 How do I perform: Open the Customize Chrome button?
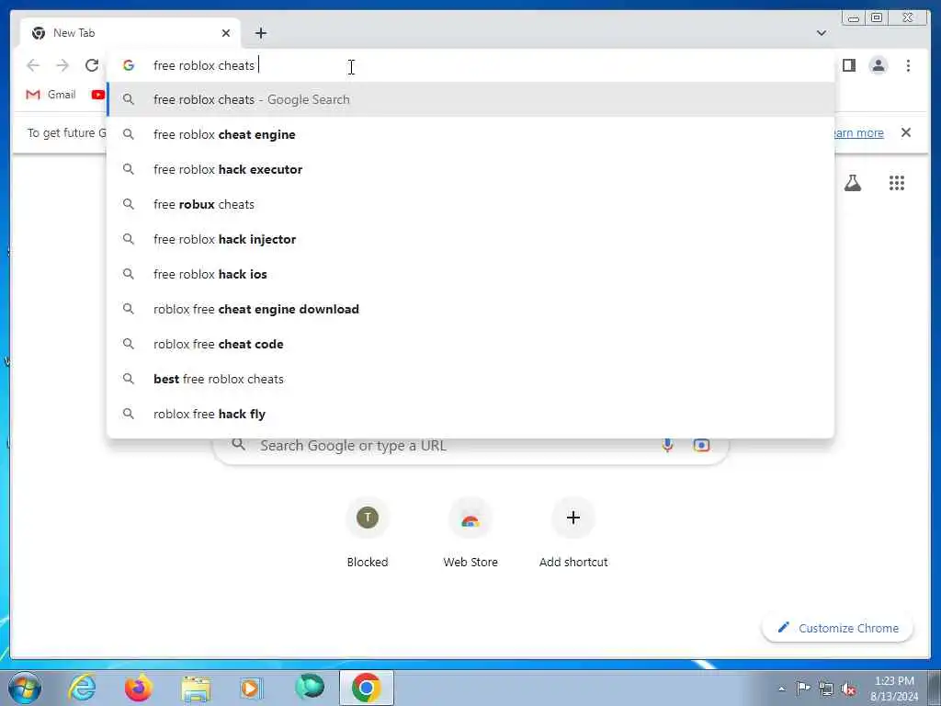pyautogui.click(x=838, y=628)
